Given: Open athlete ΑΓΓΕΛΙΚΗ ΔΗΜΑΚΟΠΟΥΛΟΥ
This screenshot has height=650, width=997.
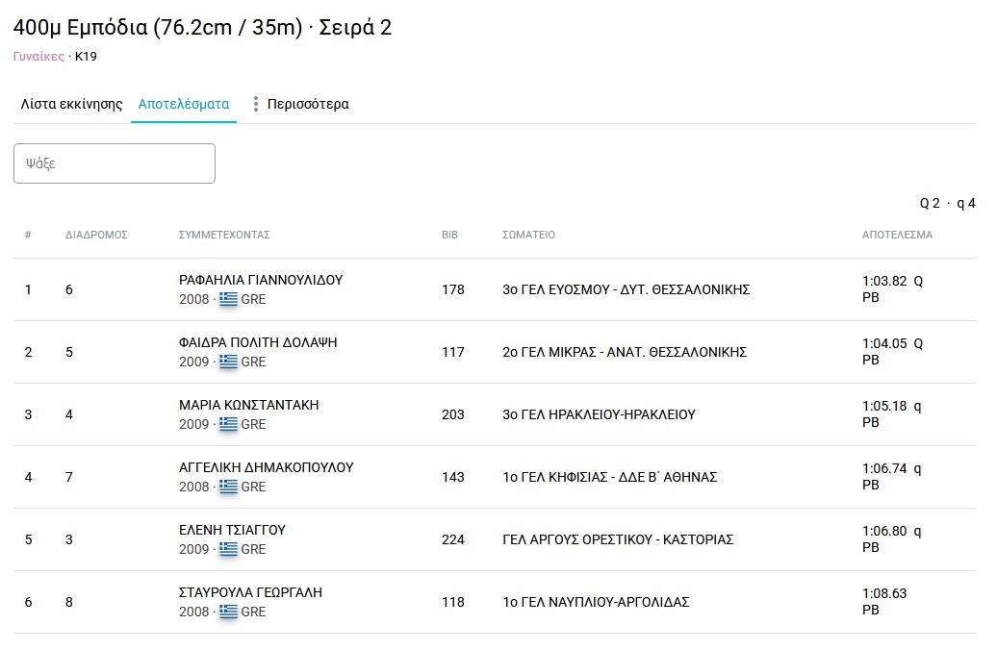Looking at the screenshot, I should (x=267, y=467).
